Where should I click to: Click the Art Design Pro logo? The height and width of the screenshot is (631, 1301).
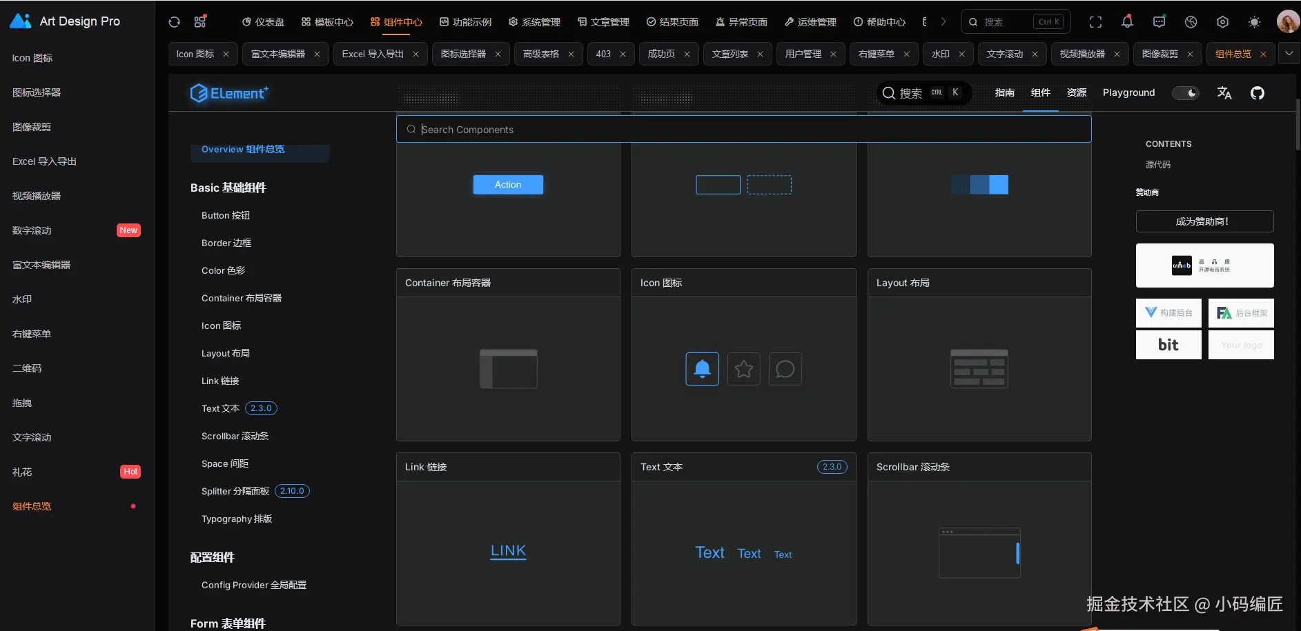point(65,21)
